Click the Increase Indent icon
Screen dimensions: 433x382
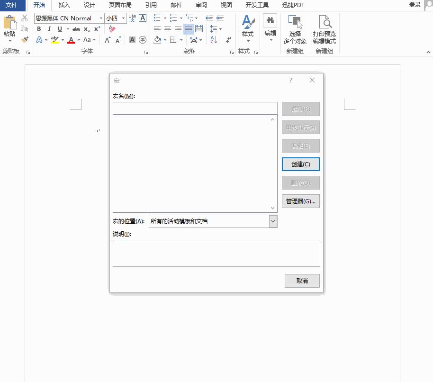(x=220, y=18)
